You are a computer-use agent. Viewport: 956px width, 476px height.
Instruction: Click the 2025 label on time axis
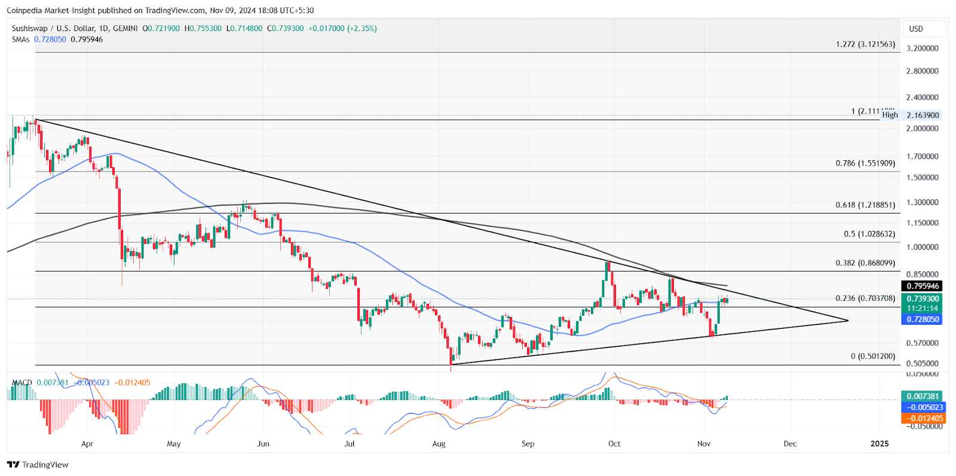[x=880, y=444]
